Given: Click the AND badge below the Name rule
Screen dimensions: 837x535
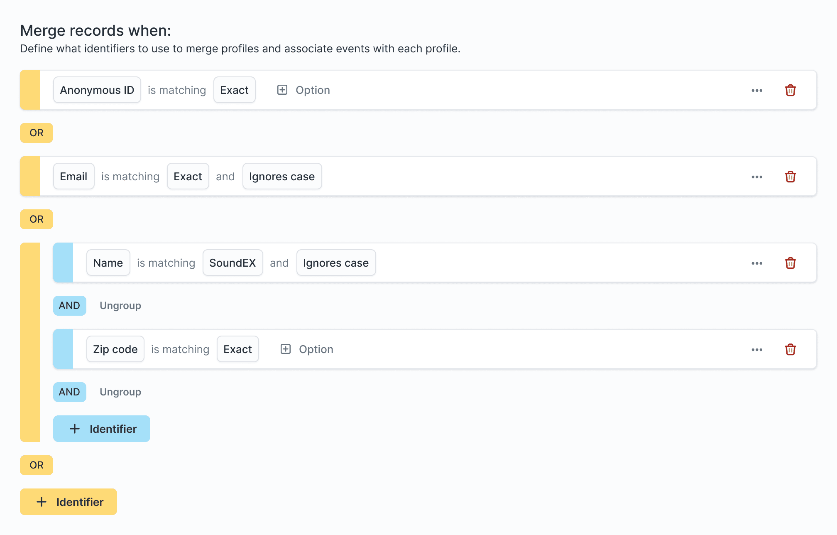Looking at the screenshot, I should pyautogui.click(x=69, y=305).
